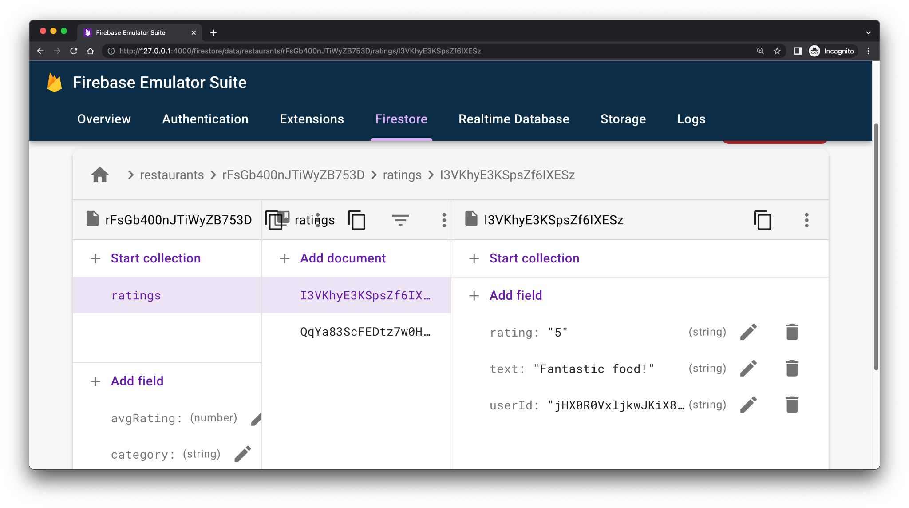Click Start collection in right panel
Image resolution: width=909 pixels, height=508 pixels.
pos(534,258)
